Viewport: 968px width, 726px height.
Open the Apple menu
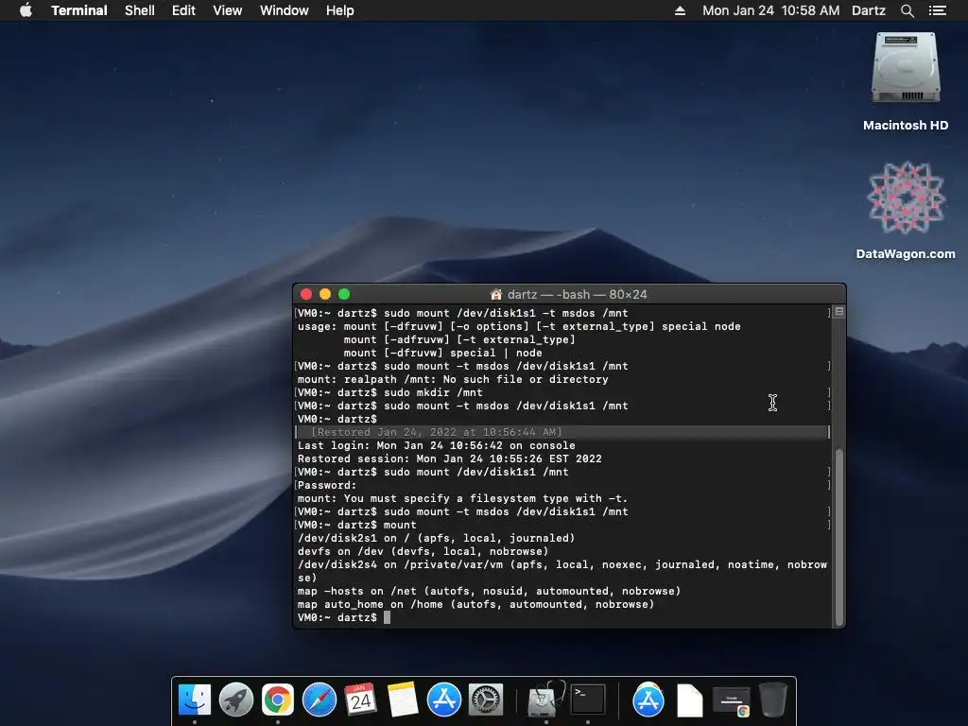tap(26, 10)
